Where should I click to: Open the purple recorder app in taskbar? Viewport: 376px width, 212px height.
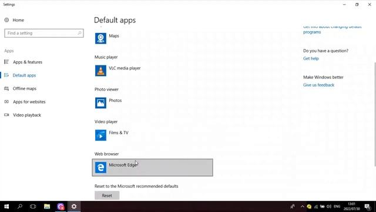61,207
